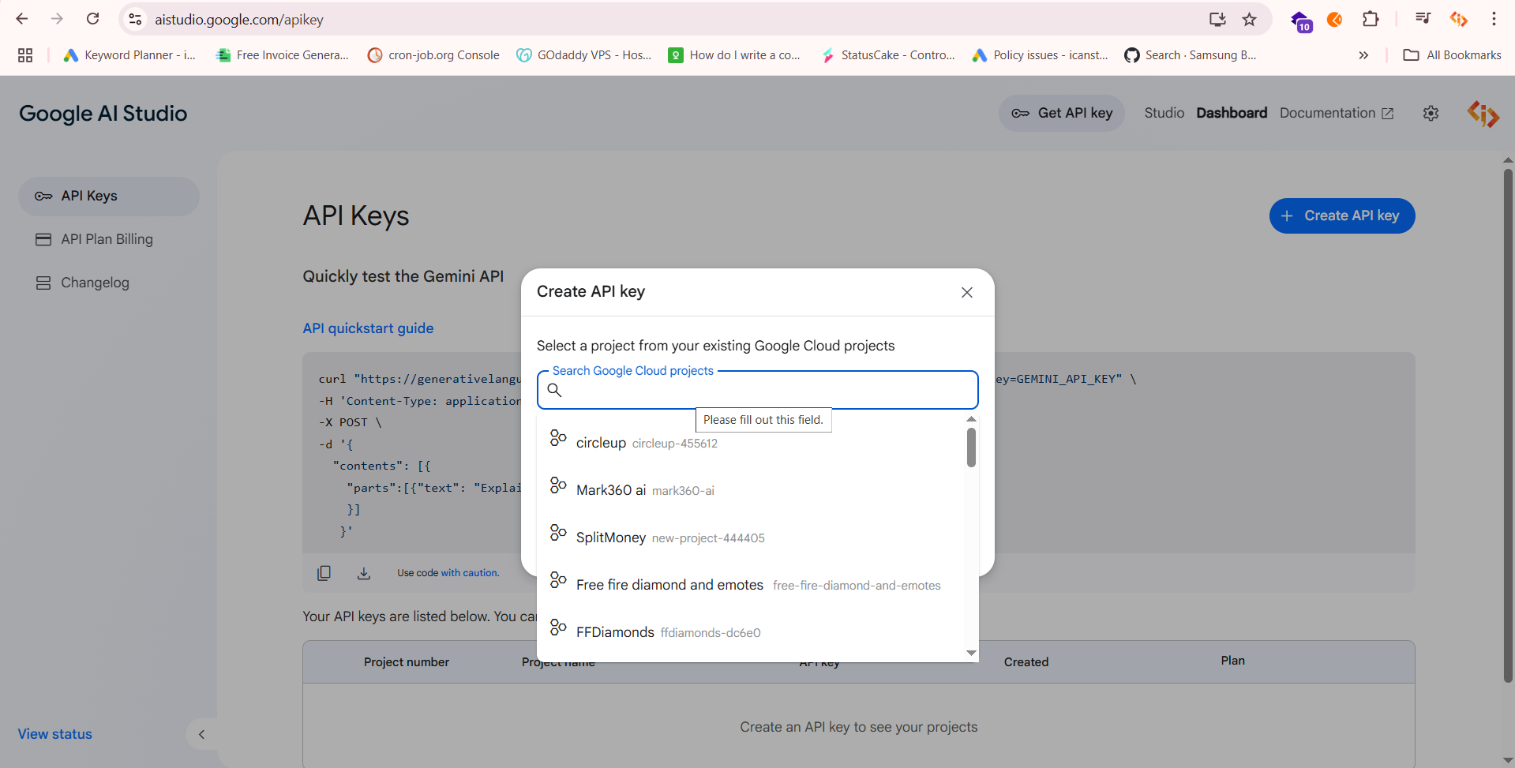Open the media control icon in toolbar
This screenshot has width=1515, height=768.
point(1423,19)
